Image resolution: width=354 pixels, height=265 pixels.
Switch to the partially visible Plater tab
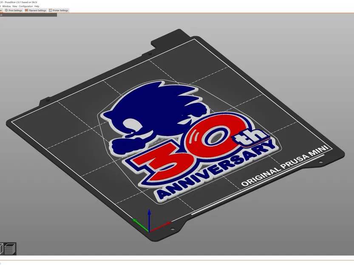(1, 10)
